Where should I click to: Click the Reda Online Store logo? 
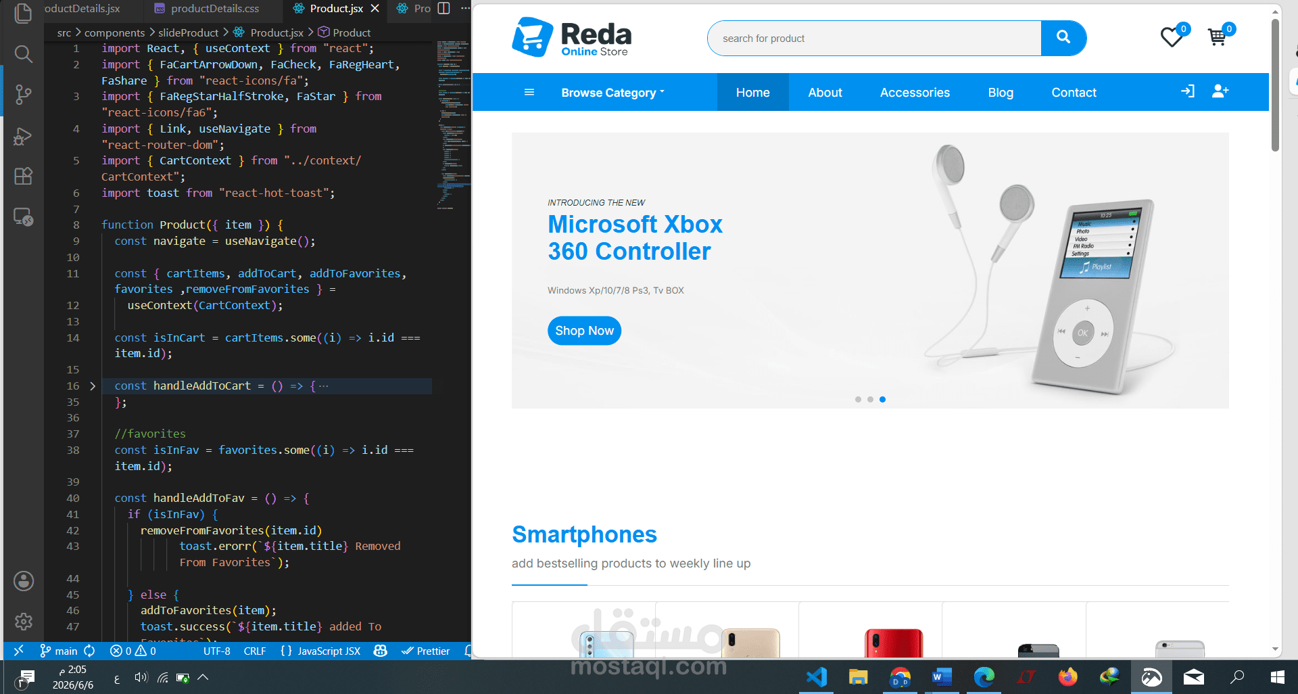click(572, 38)
